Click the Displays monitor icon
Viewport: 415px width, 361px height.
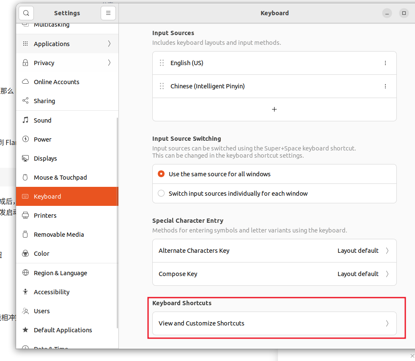[x=25, y=158]
